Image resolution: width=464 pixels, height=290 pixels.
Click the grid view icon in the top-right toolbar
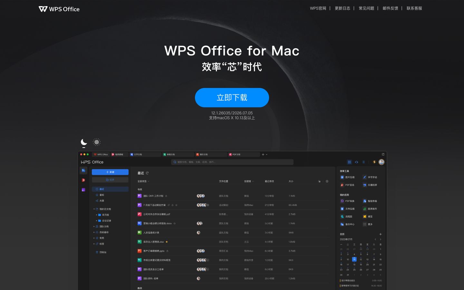click(x=349, y=162)
